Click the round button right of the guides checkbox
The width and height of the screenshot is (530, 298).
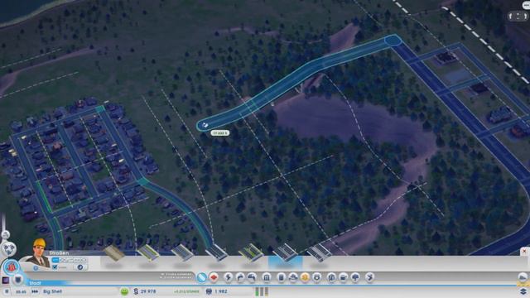(x=80, y=267)
